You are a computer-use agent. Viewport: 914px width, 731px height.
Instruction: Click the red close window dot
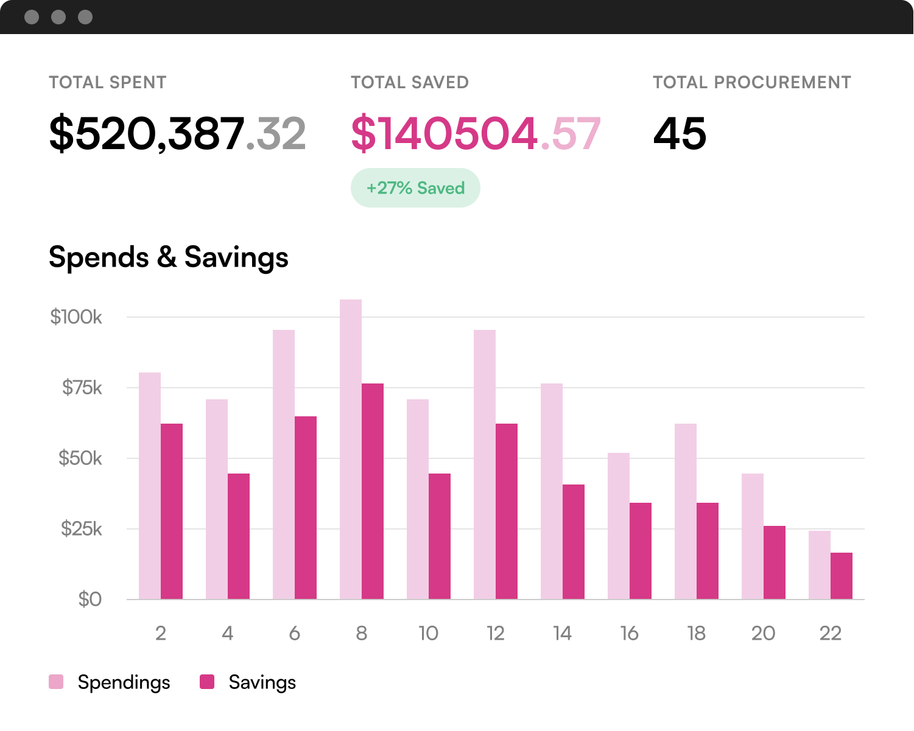pos(32,17)
